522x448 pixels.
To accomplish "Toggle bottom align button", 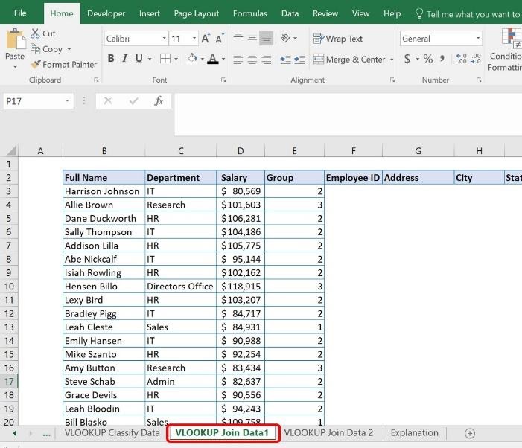I will click(x=267, y=38).
